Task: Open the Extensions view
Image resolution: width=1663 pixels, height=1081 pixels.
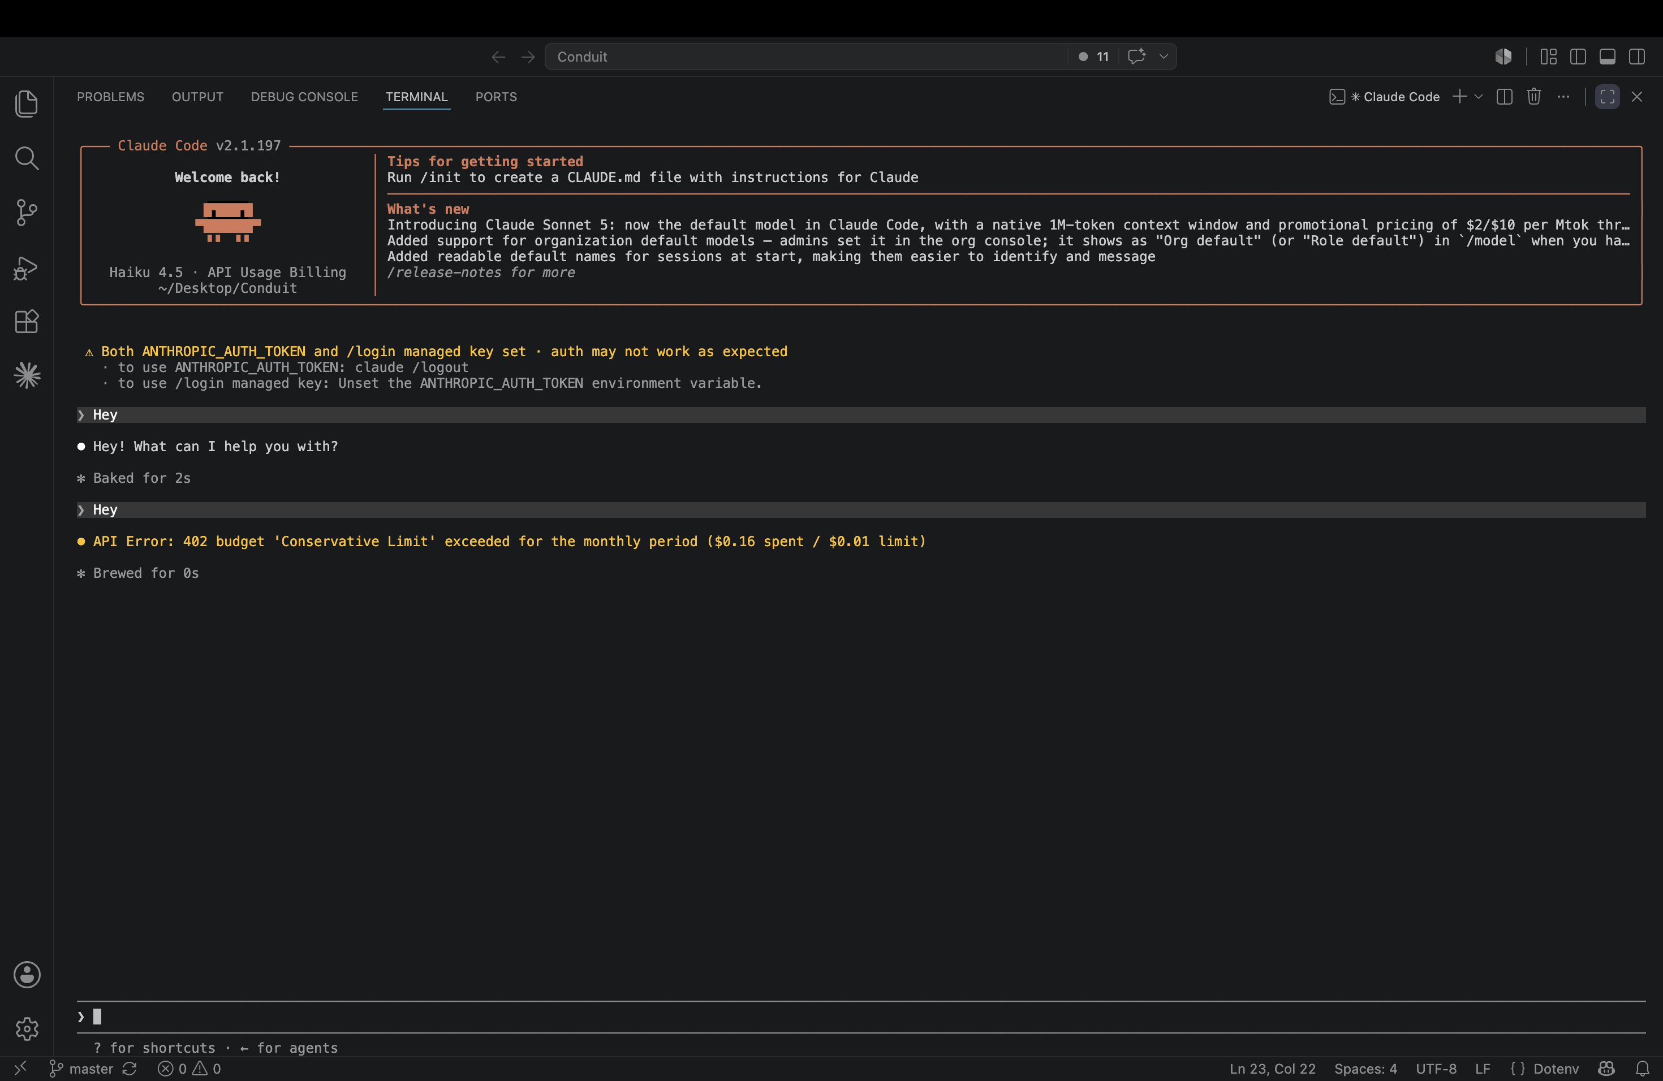Action: tap(27, 321)
